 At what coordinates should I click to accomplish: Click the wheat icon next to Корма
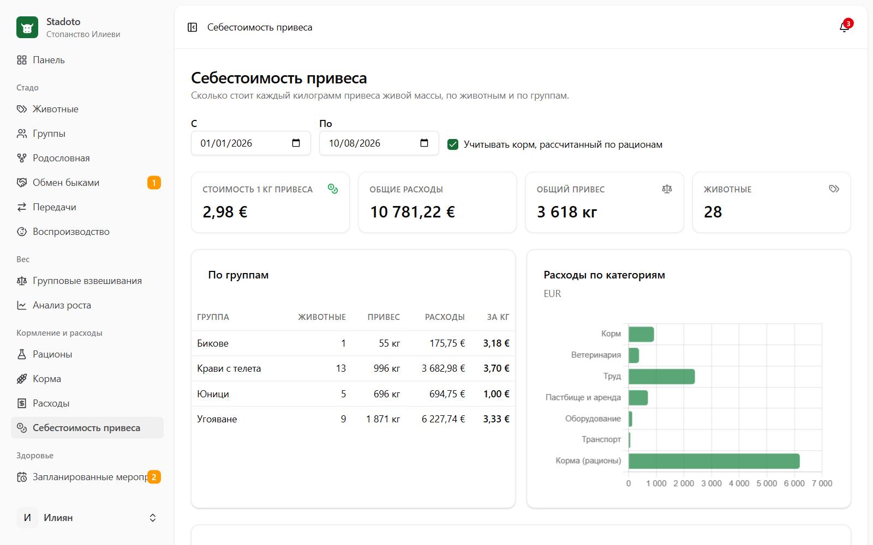point(22,379)
